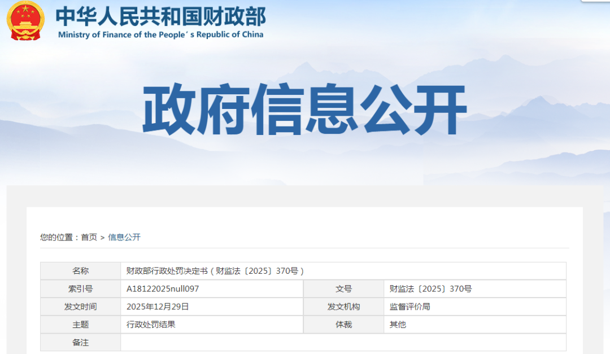Click the genre value 其他

coord(398,325)
